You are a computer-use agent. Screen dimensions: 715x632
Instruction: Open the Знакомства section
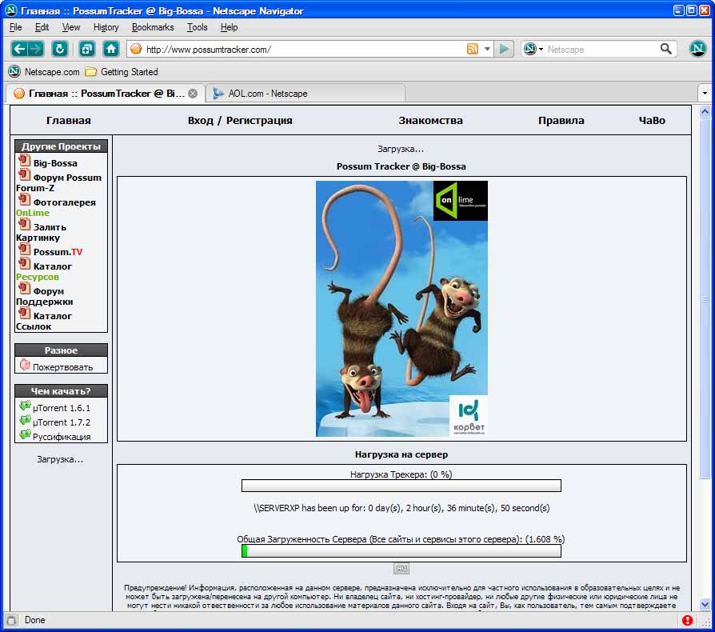[430, 120]
